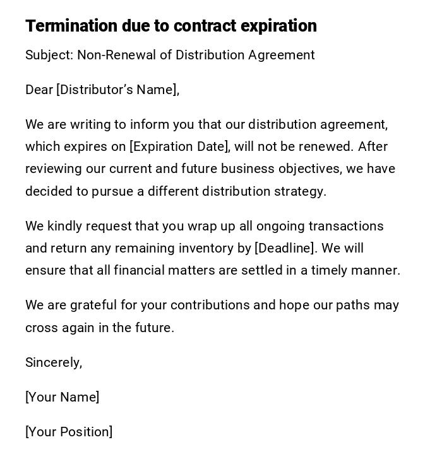Click the "Sincerely," closing line
The height and width of the screenshot is (471, 442).
(x=54, y=362)
